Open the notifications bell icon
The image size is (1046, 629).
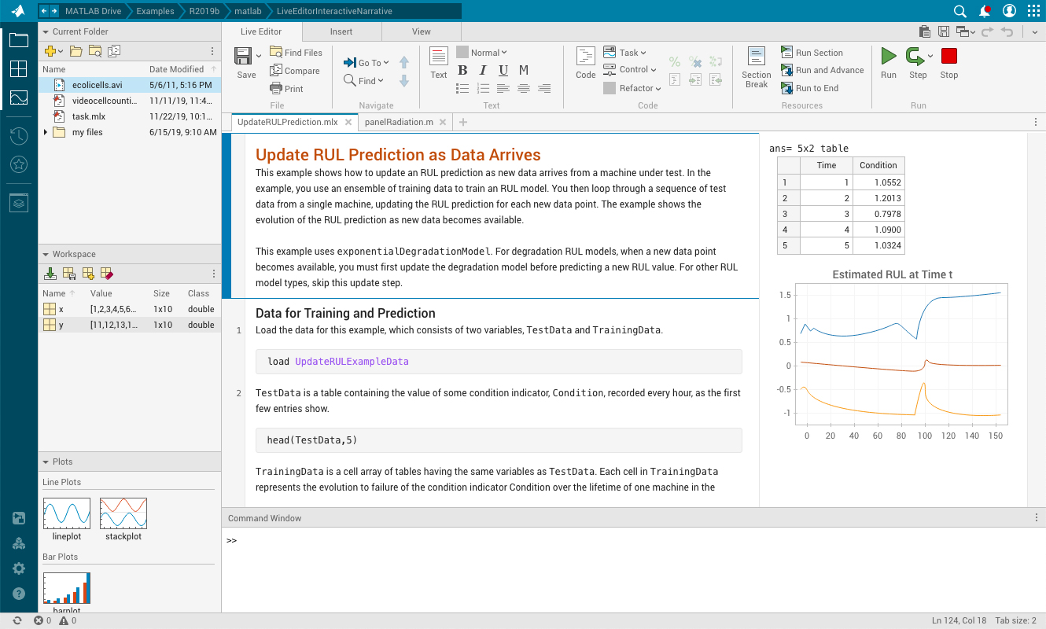(985, 11)
